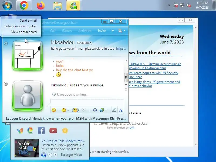Open the dropdown arrow beside show menu icon
Viewport: 216px width, 162px height.
coord(124,31)
